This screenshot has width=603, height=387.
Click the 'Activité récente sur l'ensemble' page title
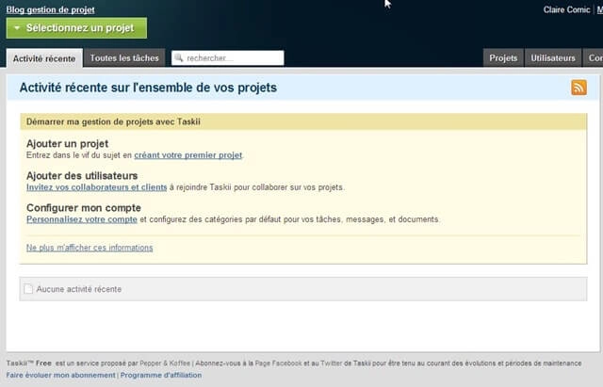point(148,88)
